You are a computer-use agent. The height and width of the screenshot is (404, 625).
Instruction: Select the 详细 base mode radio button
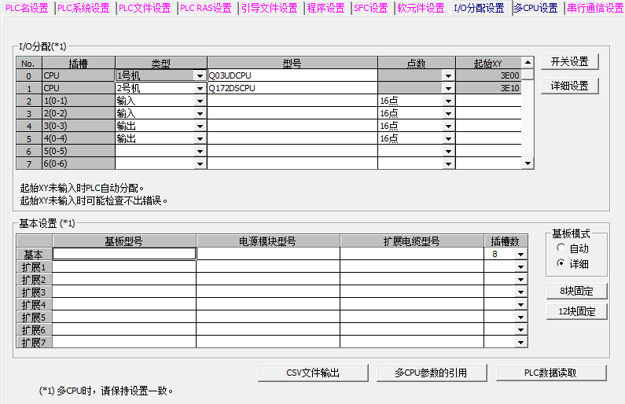point(560,263)
